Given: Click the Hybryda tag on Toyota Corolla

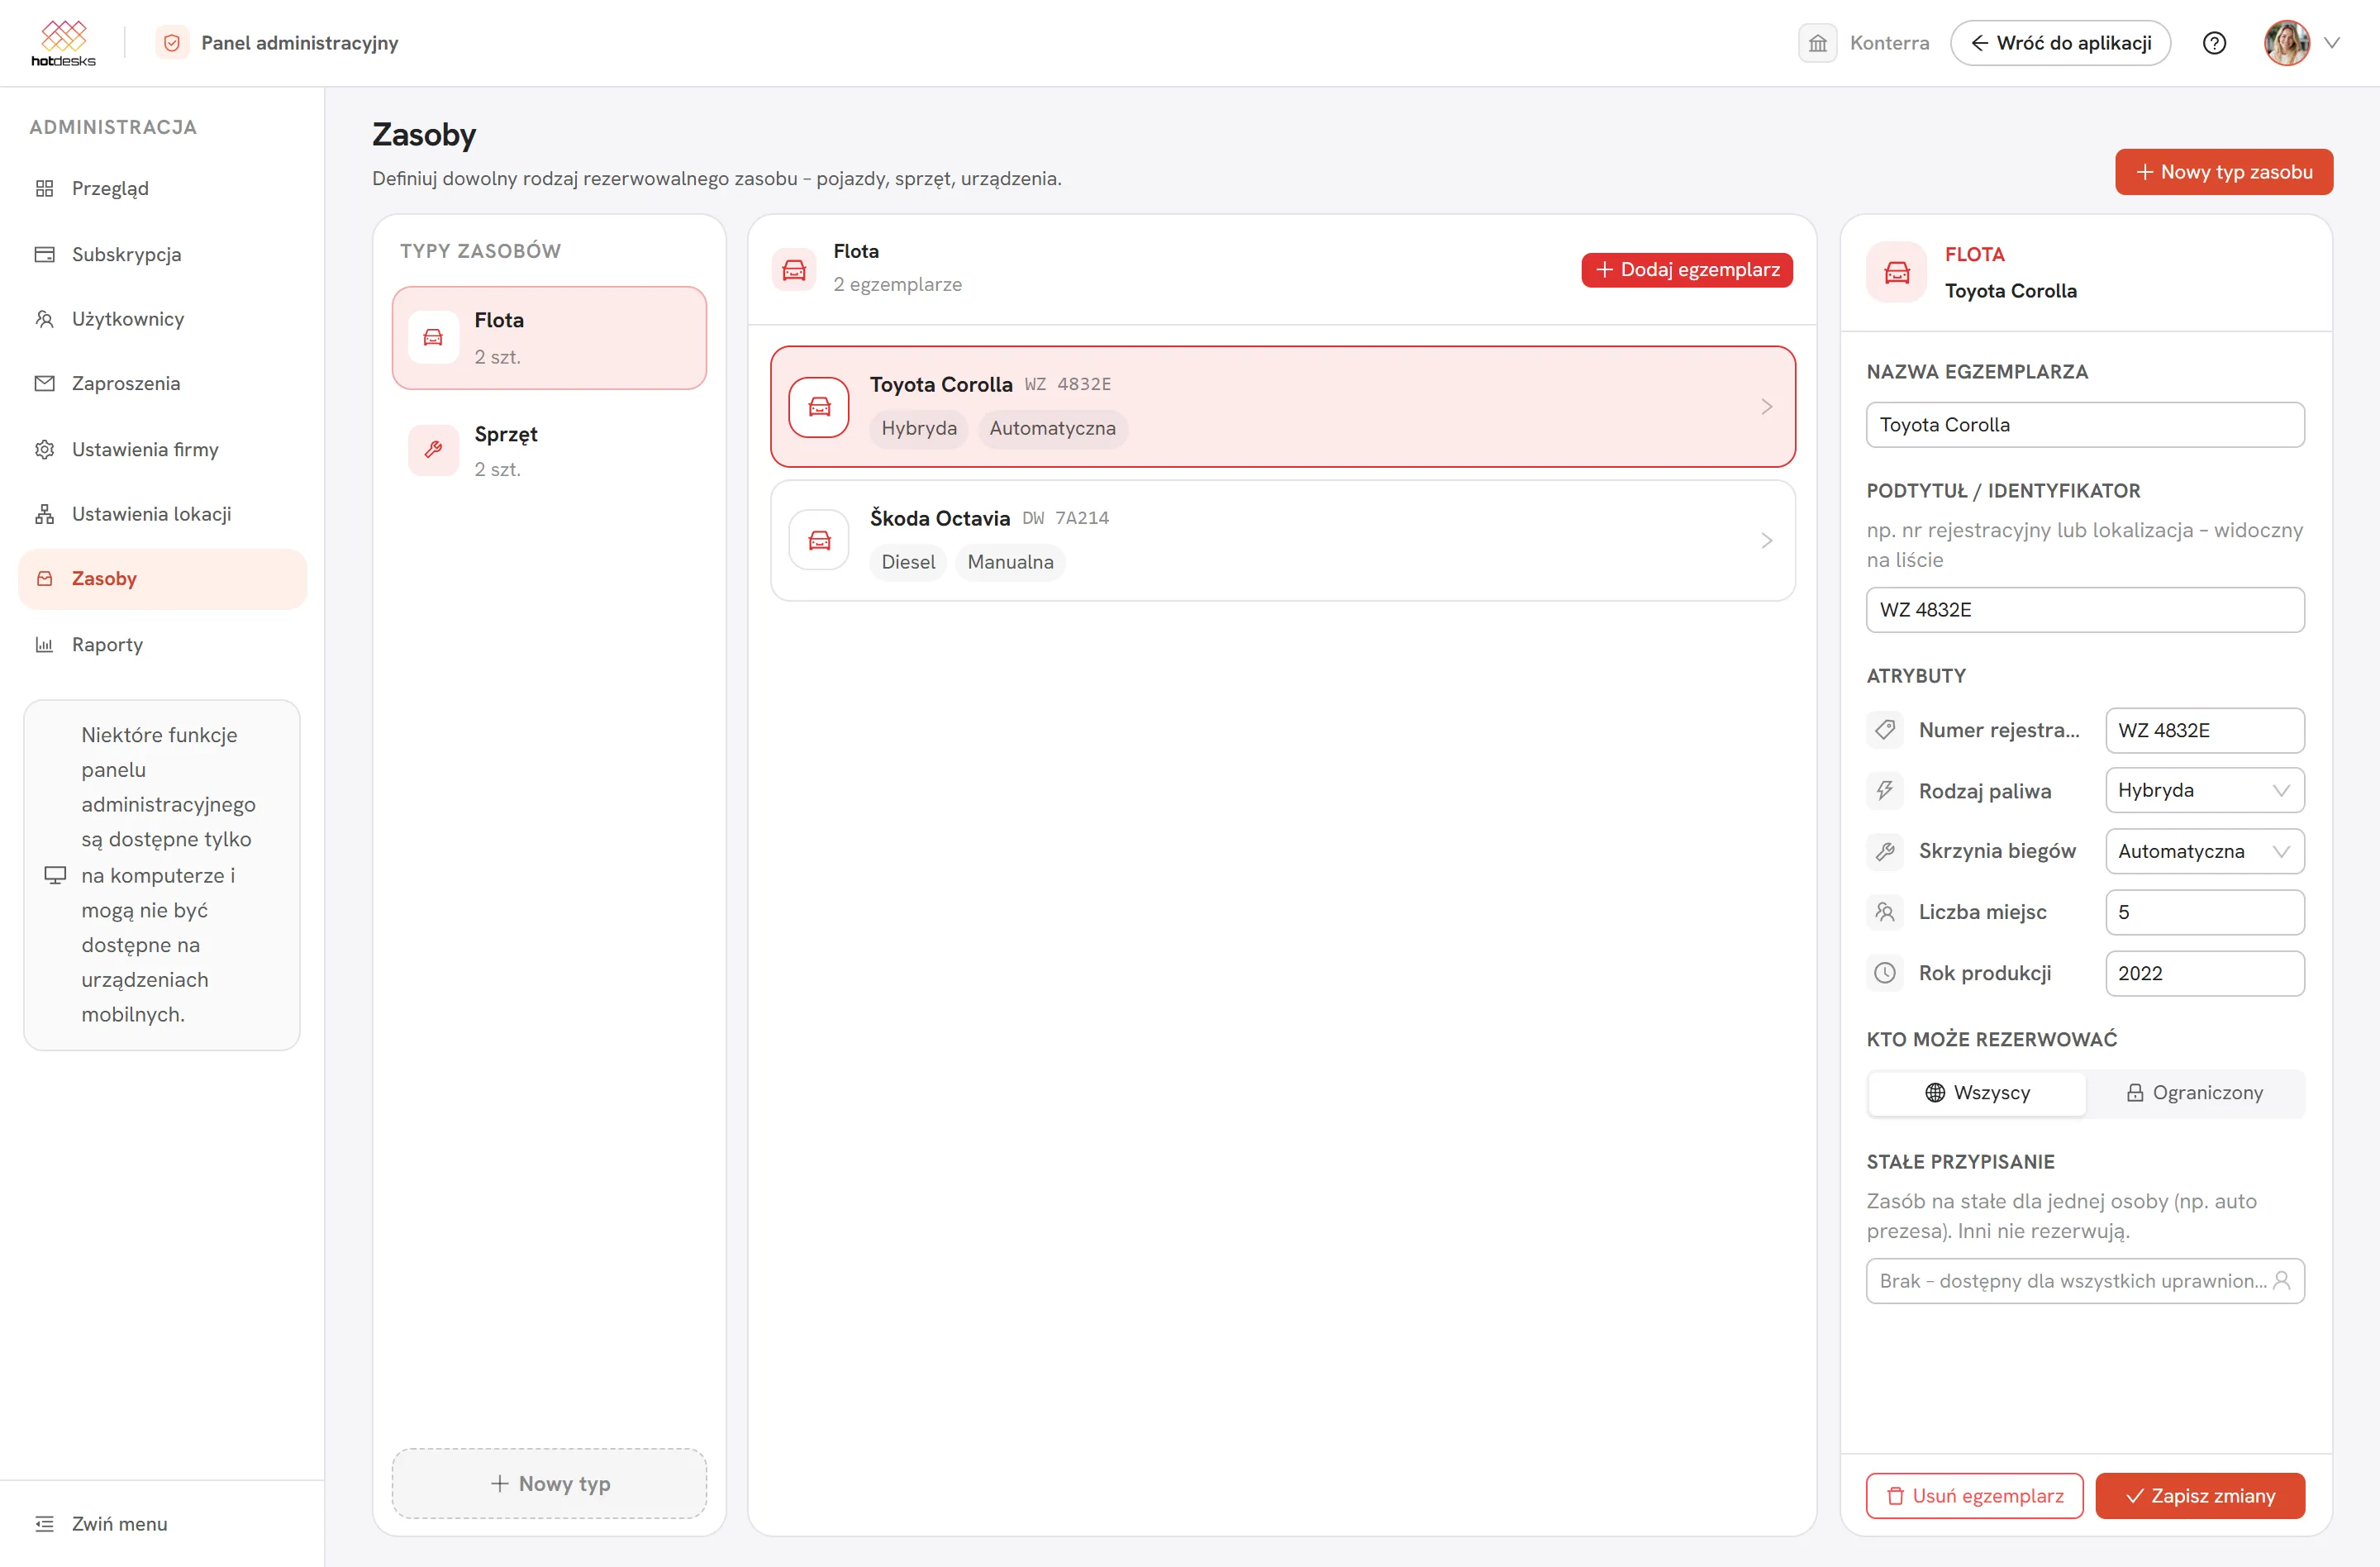Looking at the screenshot, I should [919, 428].
